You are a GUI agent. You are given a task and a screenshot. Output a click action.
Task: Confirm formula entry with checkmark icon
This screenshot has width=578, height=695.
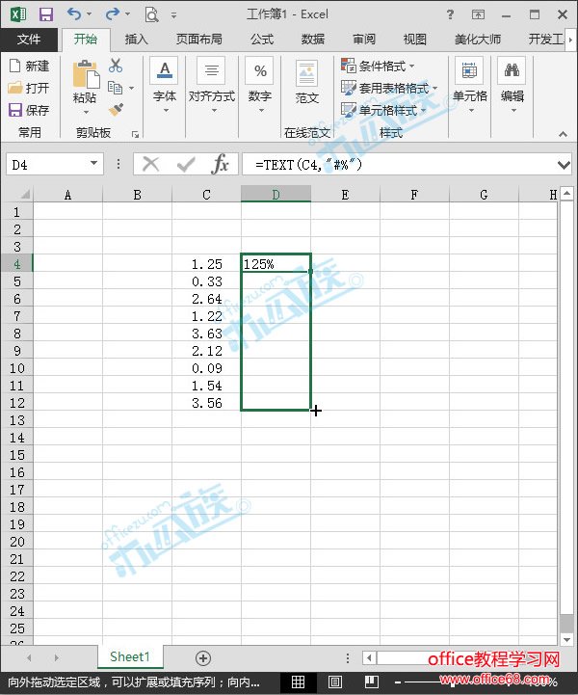[186, 165]
